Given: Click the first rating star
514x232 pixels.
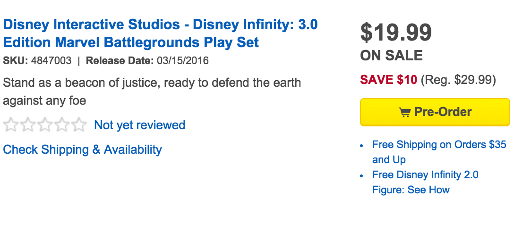Looking at the screenshot, I should [x=10, y=125].
